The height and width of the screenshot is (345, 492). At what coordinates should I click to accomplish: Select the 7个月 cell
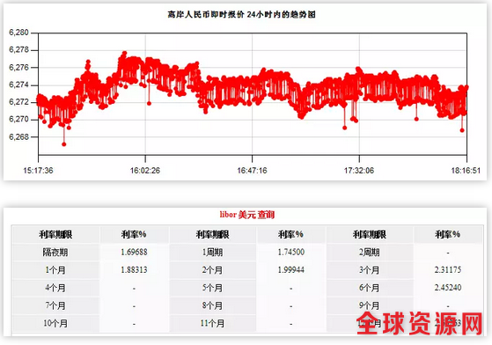pos(55,305)
